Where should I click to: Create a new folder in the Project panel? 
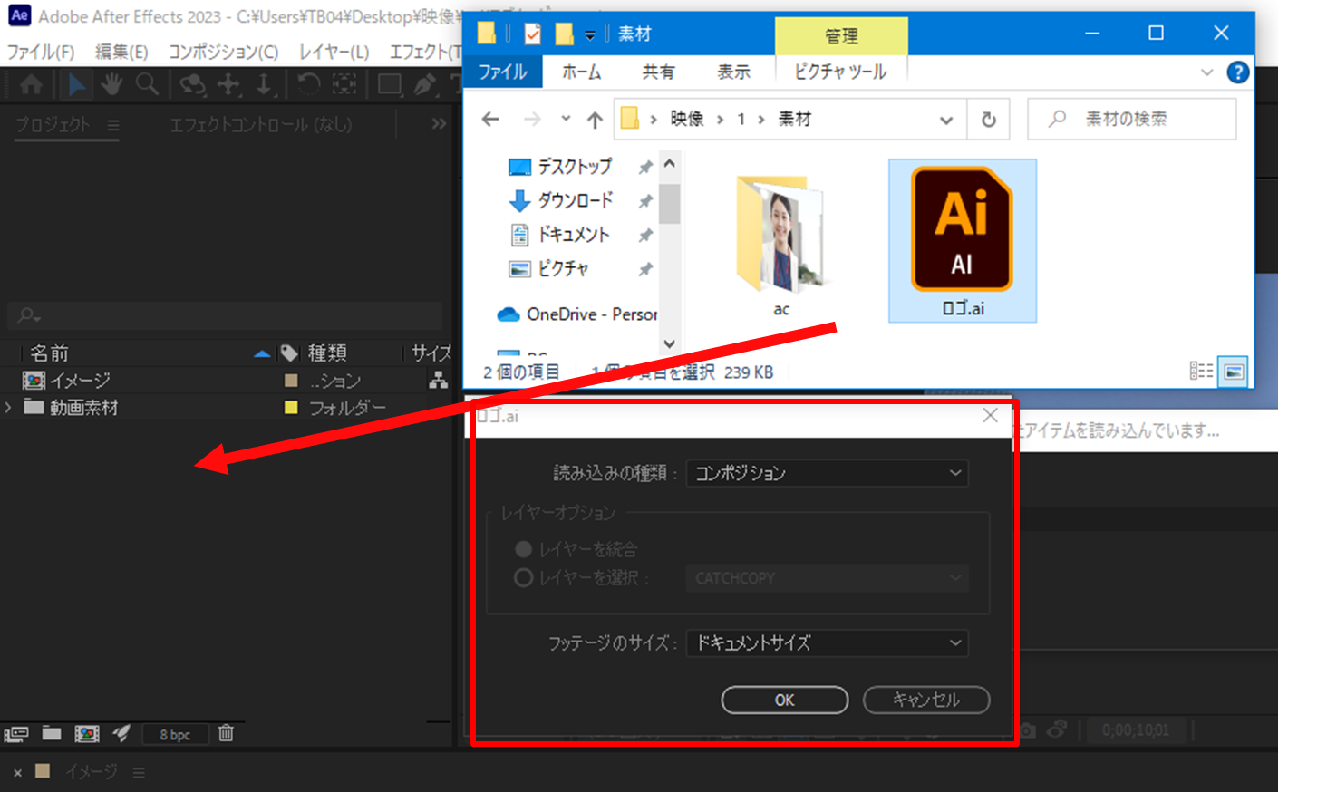52,733
